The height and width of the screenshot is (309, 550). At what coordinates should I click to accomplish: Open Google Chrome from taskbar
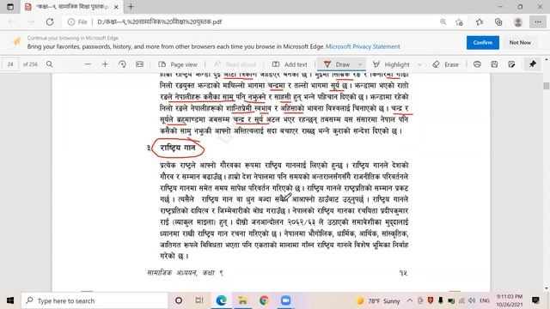click(x=264, y=300)
